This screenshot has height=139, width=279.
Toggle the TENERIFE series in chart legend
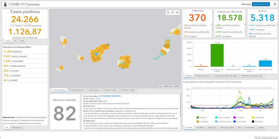tap(198, 117)
